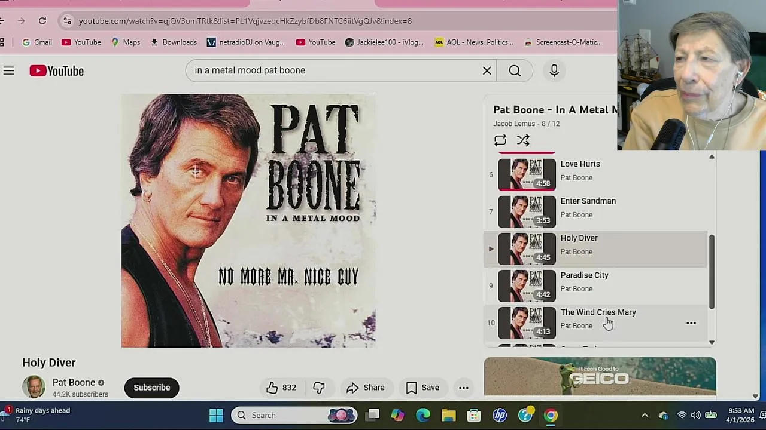Open the volume speaker tray icon
The height and width of the screenshot is (430, 766).
696,415
